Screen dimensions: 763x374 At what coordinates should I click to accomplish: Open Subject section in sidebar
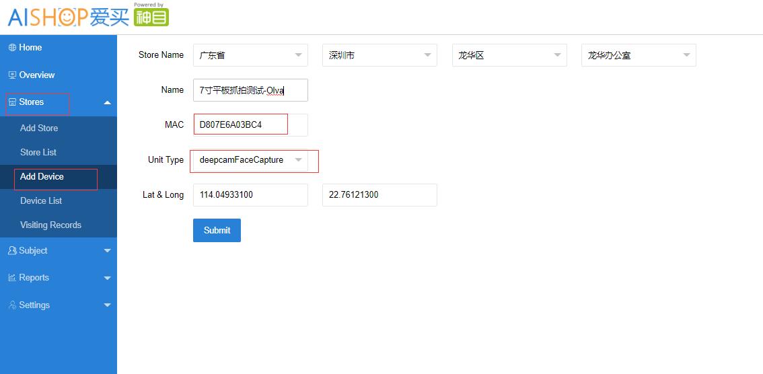(59, 250)
